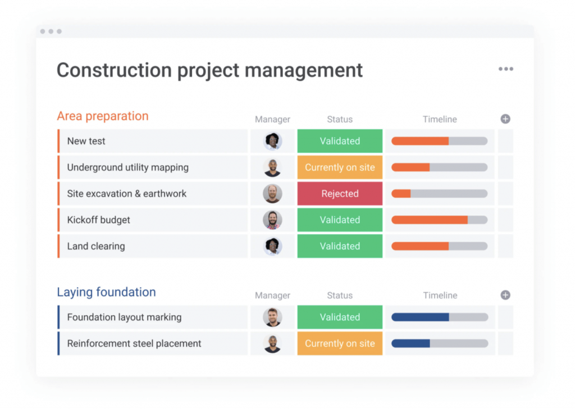Viewport: 575px width, 409px height.
Task: Open the Manager avatar for New test
Action: [x=272, y=141]
